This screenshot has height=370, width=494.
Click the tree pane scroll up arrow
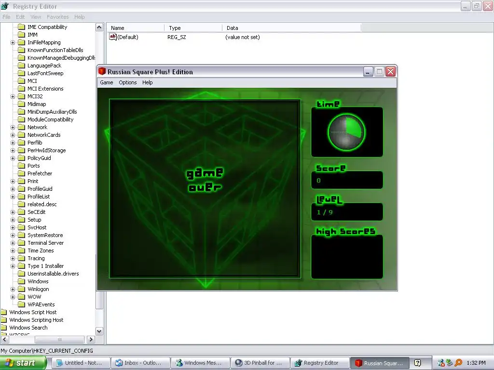click(x=99, y=27)
